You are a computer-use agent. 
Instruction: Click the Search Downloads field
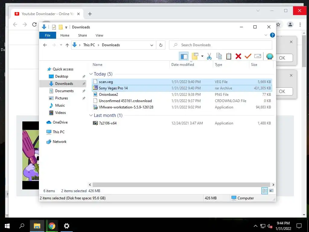221,45
